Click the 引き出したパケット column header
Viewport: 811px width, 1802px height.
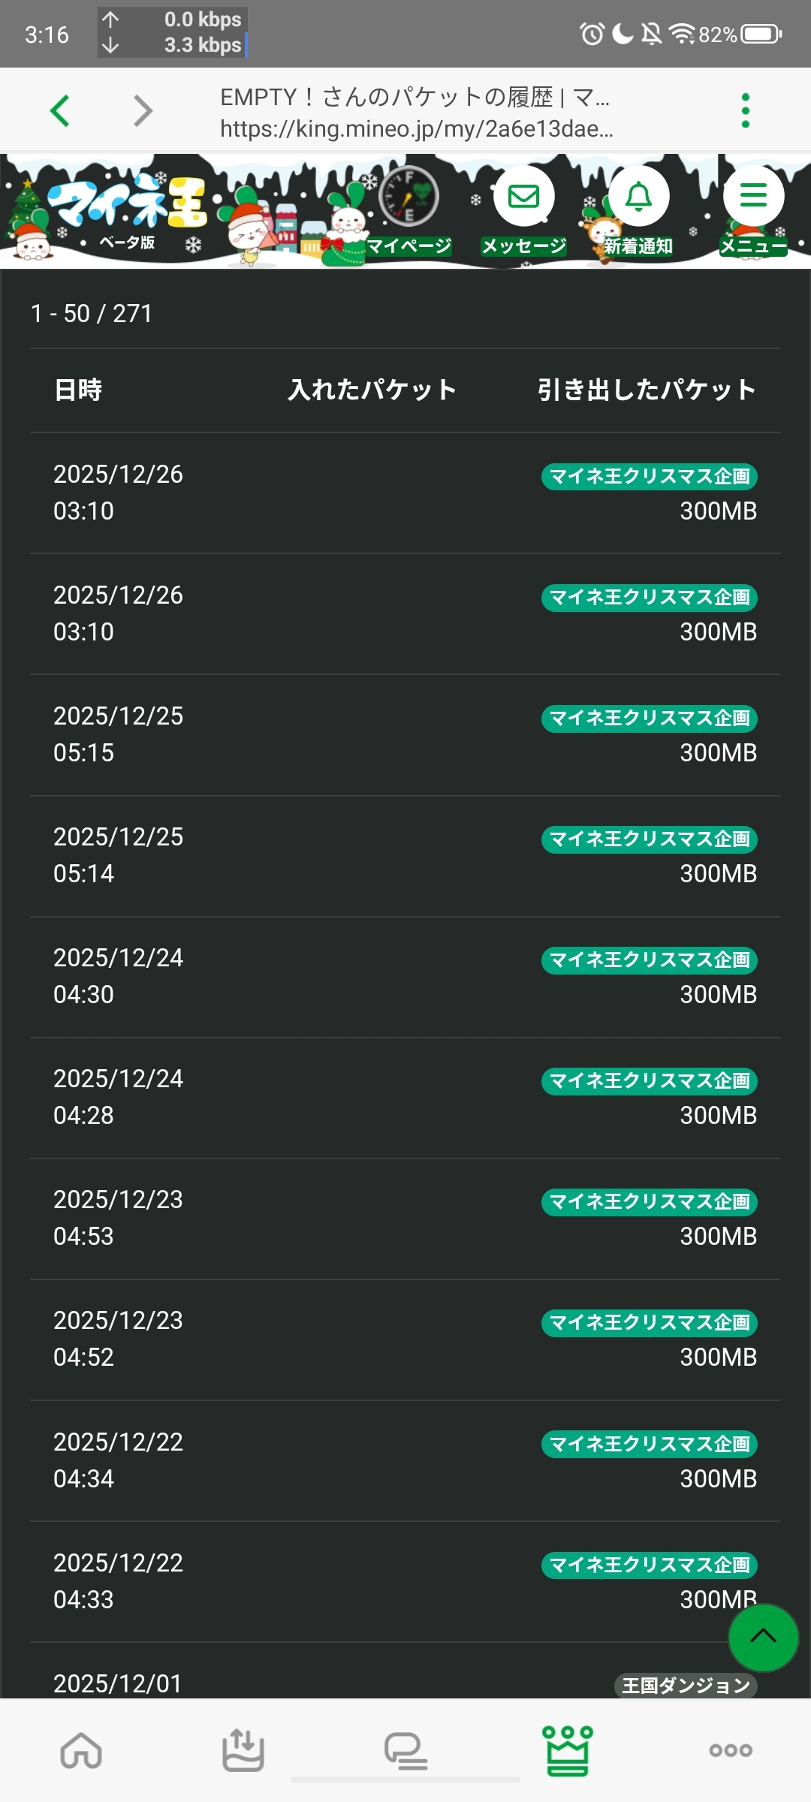(x=646, y=390)
